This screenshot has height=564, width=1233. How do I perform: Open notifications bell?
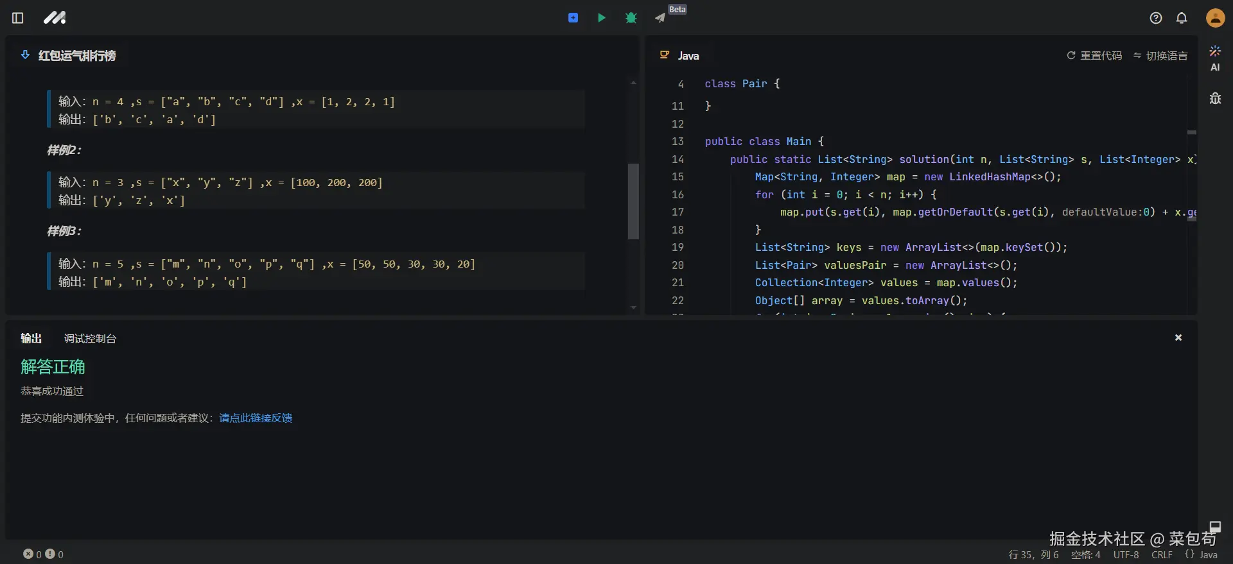click(x=1182, y=18)
